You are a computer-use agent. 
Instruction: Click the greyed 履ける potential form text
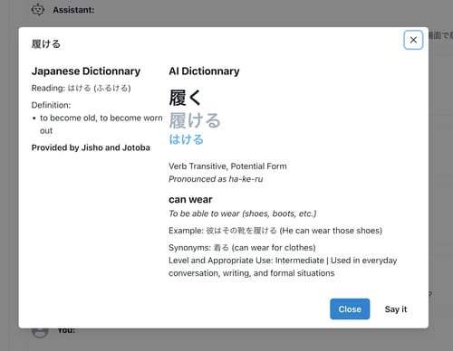coord(195,120)
